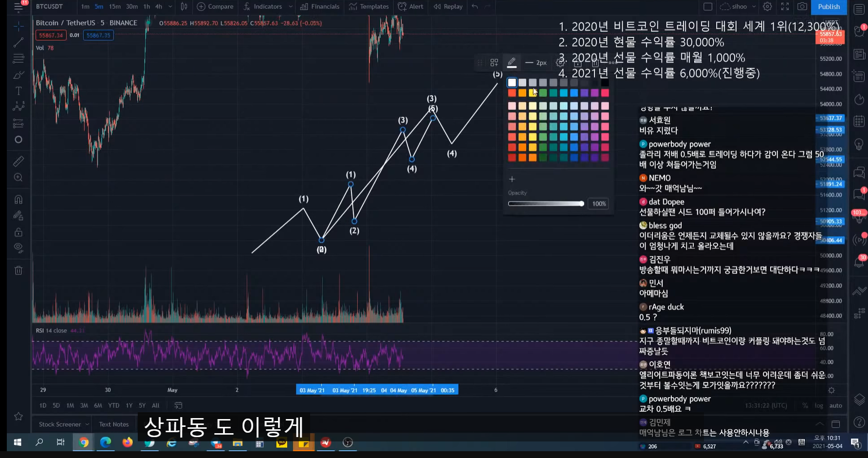Viewport: 868px width, 458px height.
Task: Create an Alert
Action: point(411,7)
